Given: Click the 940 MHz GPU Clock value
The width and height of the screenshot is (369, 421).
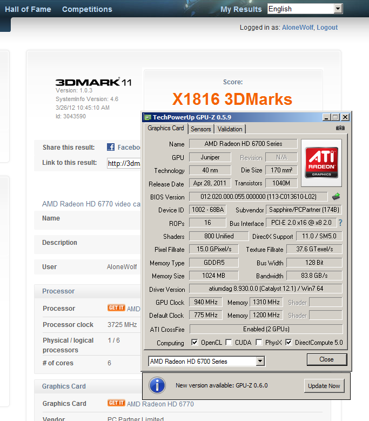Looking at the screenshot, I should 205,302.
